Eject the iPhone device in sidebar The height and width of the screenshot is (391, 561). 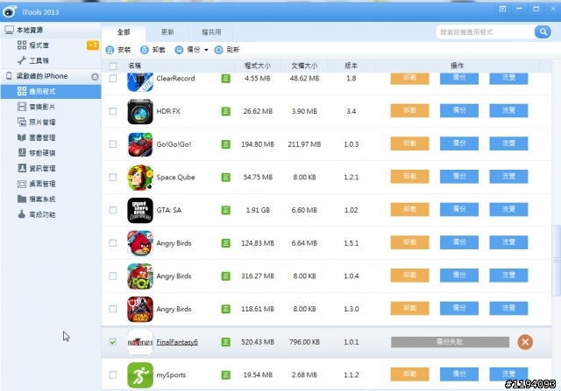point(95,76)
